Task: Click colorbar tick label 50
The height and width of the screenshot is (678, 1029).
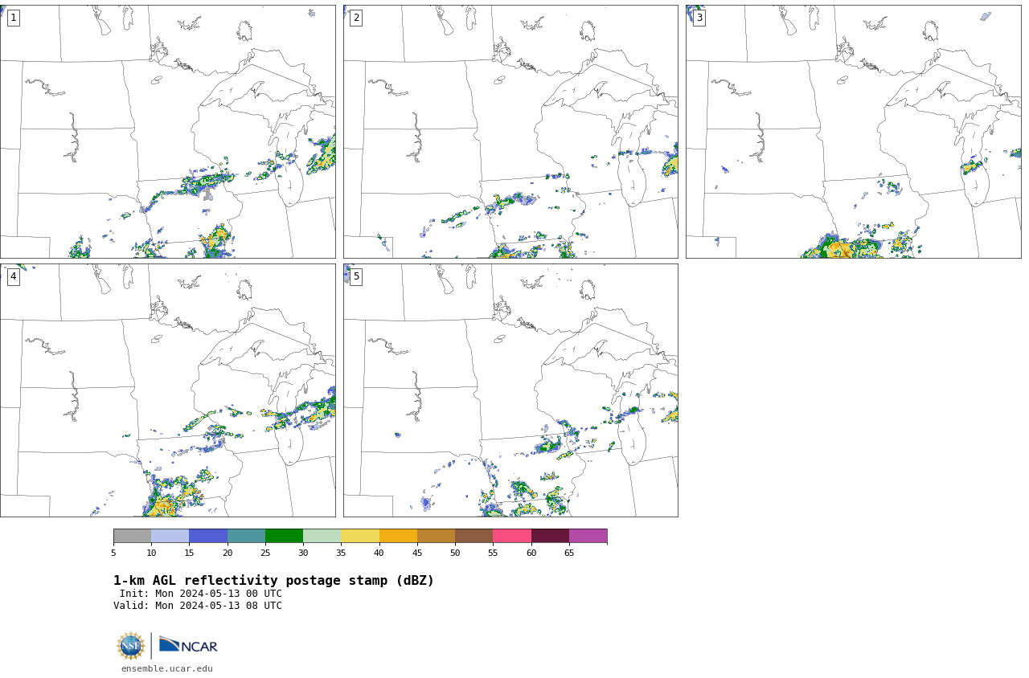Action: (455, 553)
